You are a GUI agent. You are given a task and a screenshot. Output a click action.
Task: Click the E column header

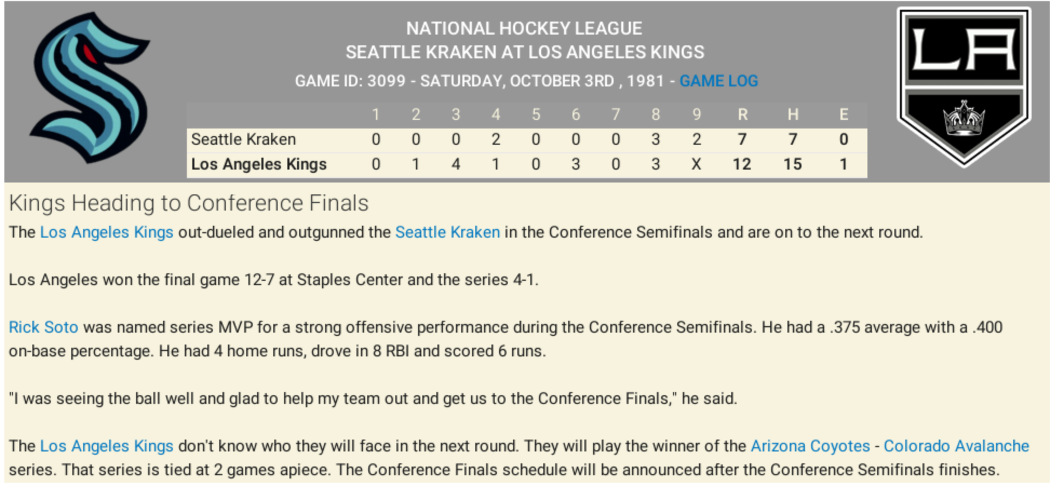pos(844,114)
